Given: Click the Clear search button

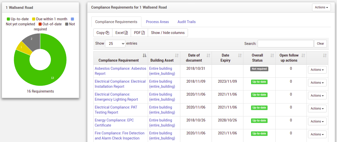Looking at the screenshot, I should pyautogui.click(x=320, y=44).
